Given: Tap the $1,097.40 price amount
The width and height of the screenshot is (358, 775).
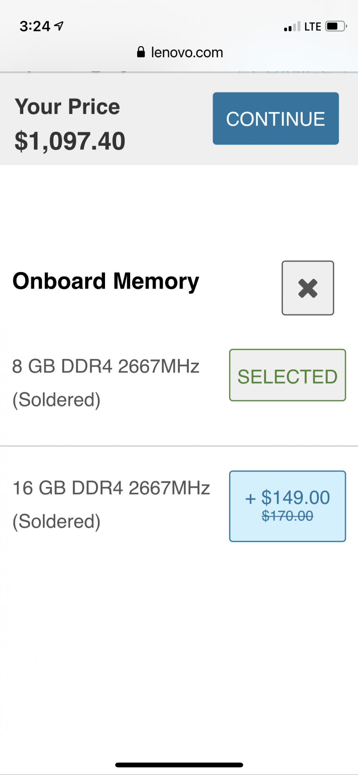Looking at the screenshot, I should click(x=70, y=141).
